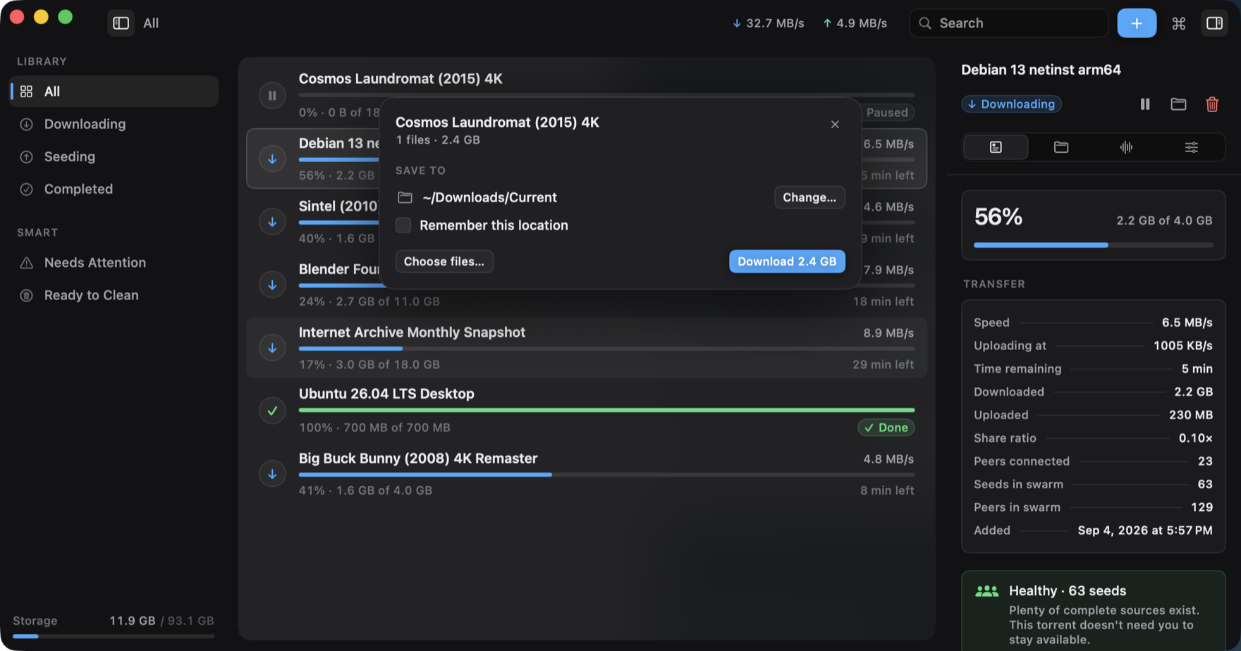This screenshot has width=1241, height=651.
Task: Click the Download 2.4 GB button
Action: coord(787,261)
